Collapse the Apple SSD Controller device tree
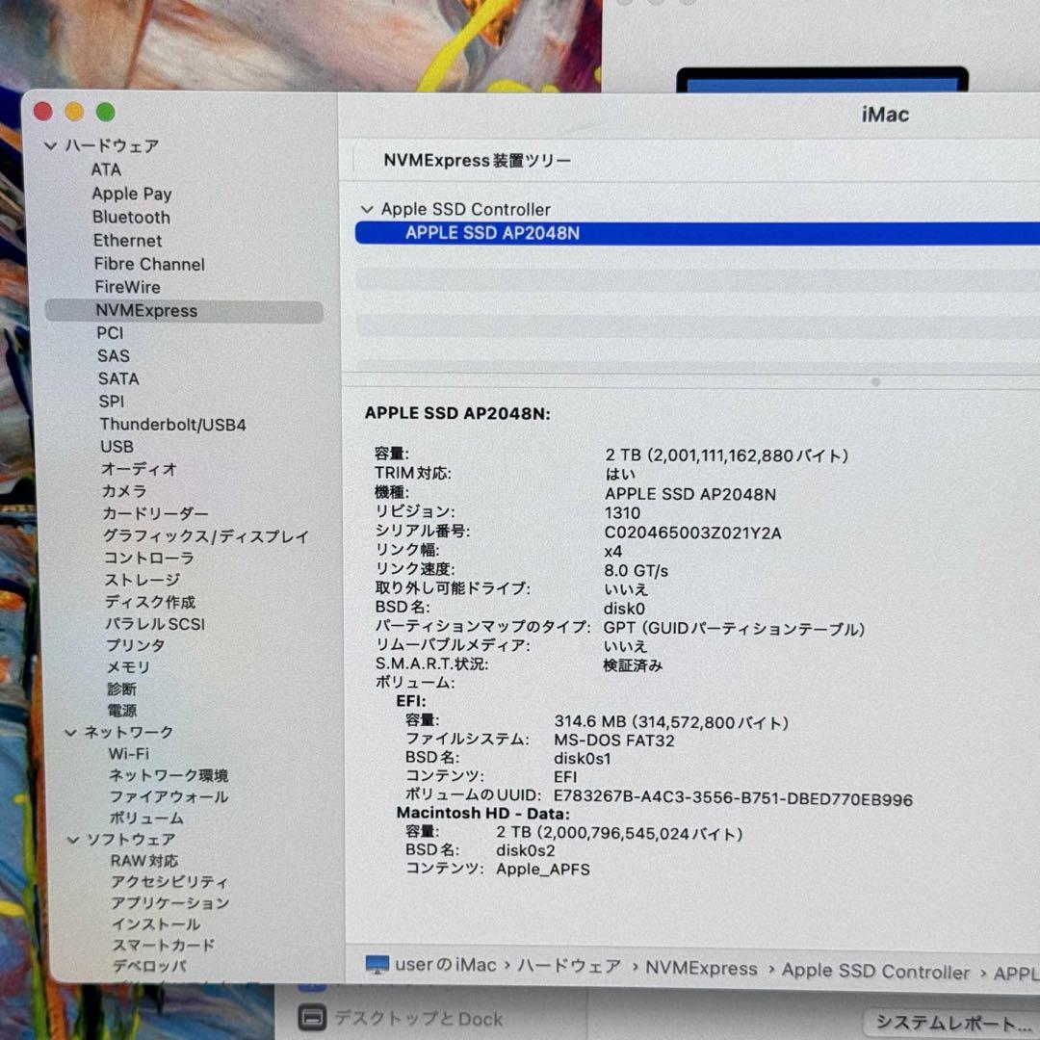Image resolution: width=1040 pixels, height=1040 pixels. 368,209
